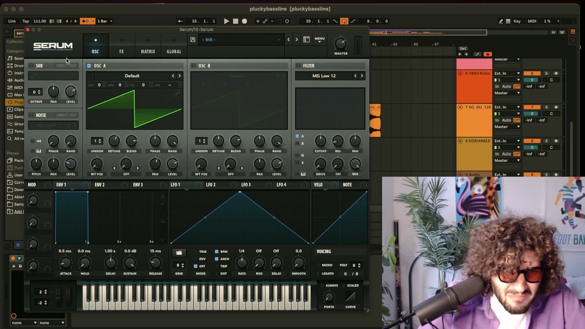Image resolution: width=585 pixels, height=329 pixels.
Task: Open the 1 Bar quantization dropdown
Action: click(x=105, y=21)
